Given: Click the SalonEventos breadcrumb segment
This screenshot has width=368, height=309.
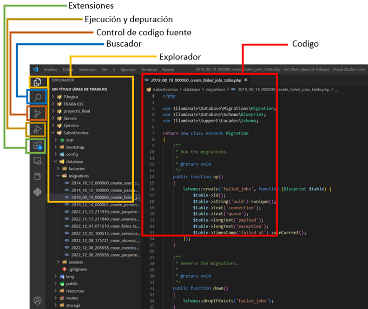Looking at the screenshot, I should [x=166, y=89].
